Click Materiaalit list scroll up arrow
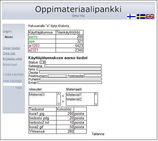 point(96,94)
